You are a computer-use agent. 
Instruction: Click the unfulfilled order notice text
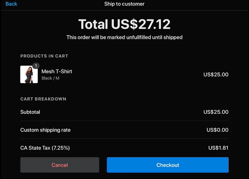coord(124,37)
